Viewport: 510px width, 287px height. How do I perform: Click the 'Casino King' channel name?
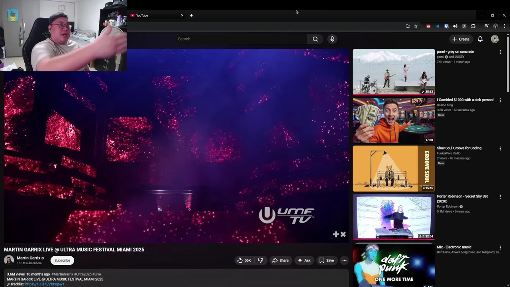click(x=445, y=105)
